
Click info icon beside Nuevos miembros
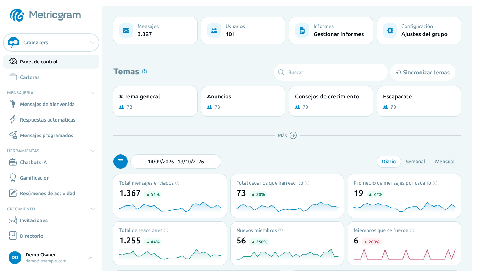tap(280, 231)
